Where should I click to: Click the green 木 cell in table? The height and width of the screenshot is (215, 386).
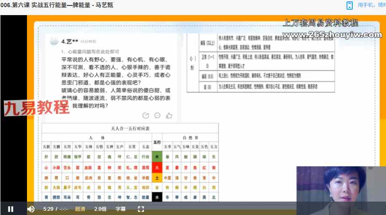pyautogui.click(x=157, y=156)
